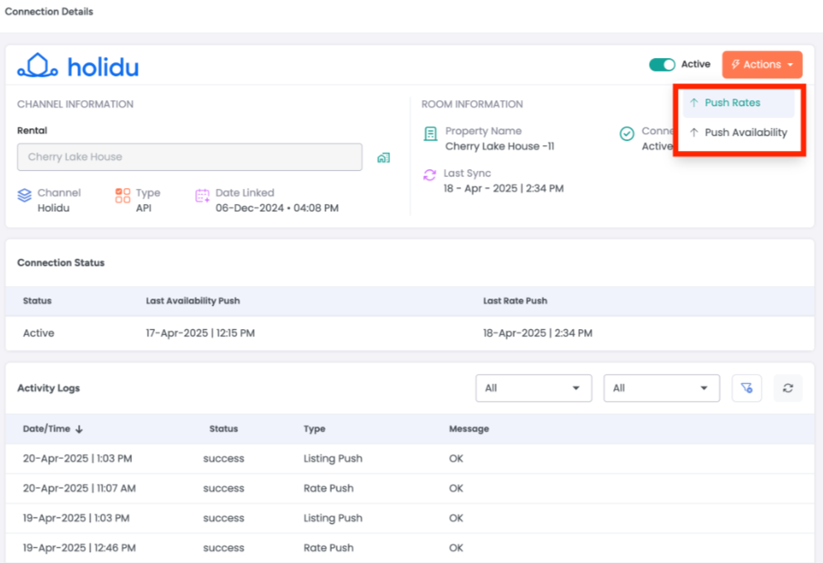Click the 20-Apr-2025 | 11:07 AM log entry
Screen dimensions: 823x563
[409, 488]
